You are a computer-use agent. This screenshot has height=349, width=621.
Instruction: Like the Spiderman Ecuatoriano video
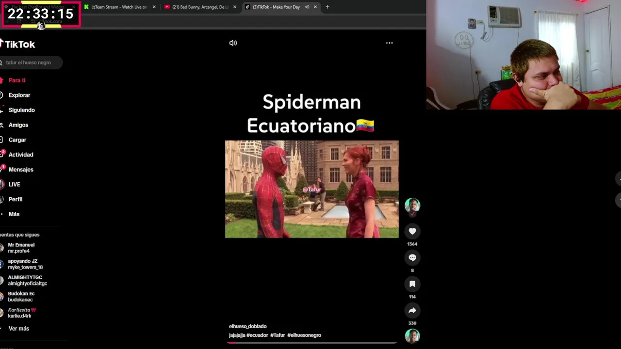[x=412, y=231]
